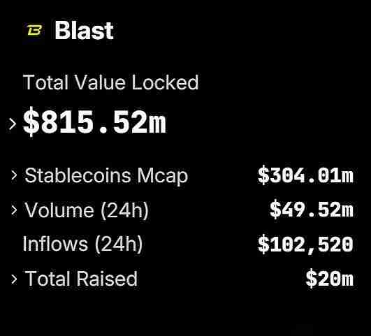371x336 pixels.
Task: Click the $304.01m stablecoins value
Action: (x=305, y=175)
